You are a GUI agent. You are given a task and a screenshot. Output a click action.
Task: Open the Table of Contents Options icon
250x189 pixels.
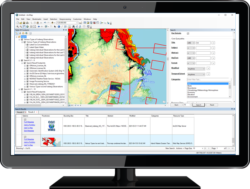(x=31, y=34)
